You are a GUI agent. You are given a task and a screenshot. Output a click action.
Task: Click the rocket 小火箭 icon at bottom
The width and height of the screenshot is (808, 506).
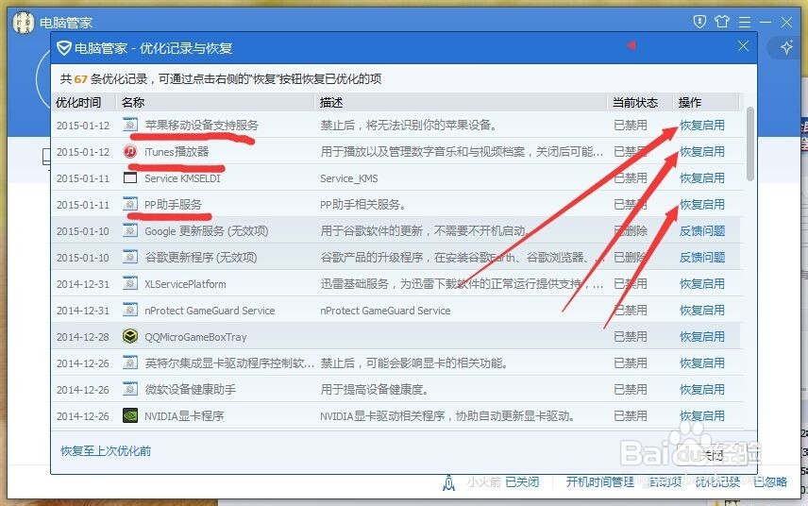pyautogui.click(x=448, y=482)
